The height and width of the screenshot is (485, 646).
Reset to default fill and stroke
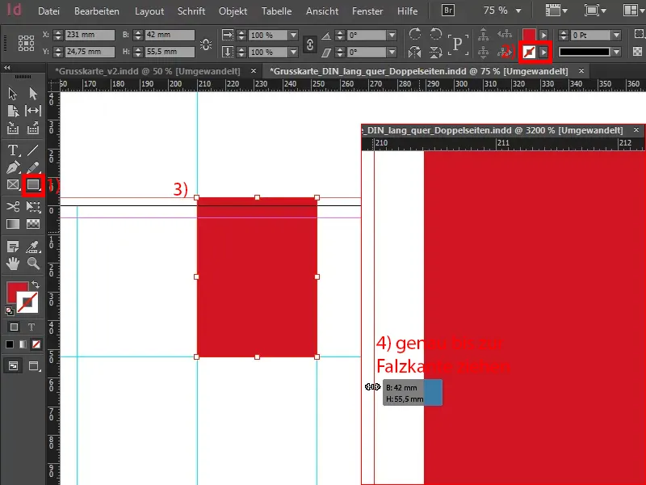point(9,310)
